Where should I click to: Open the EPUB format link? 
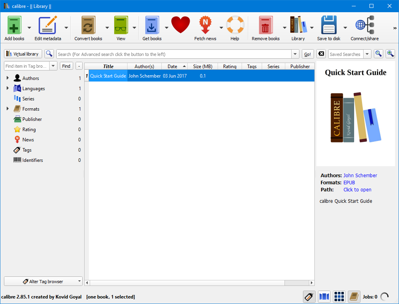point(349,183)
